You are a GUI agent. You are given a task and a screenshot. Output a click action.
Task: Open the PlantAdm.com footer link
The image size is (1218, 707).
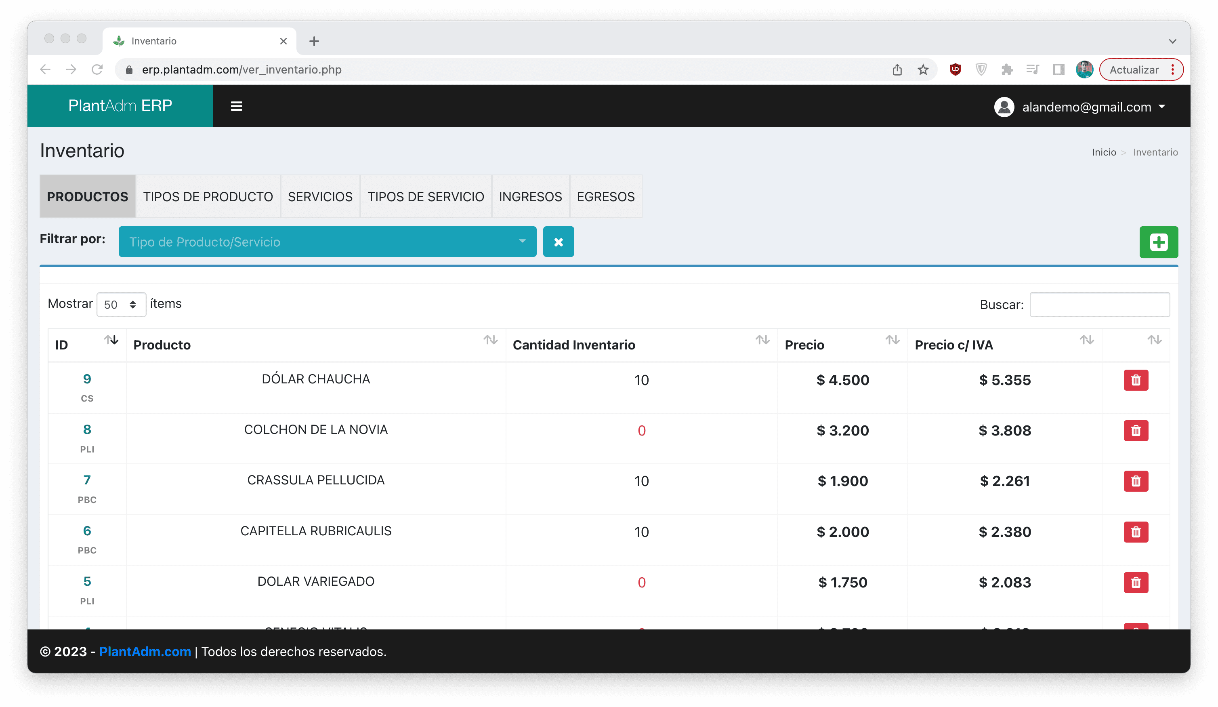pos(145,651)
